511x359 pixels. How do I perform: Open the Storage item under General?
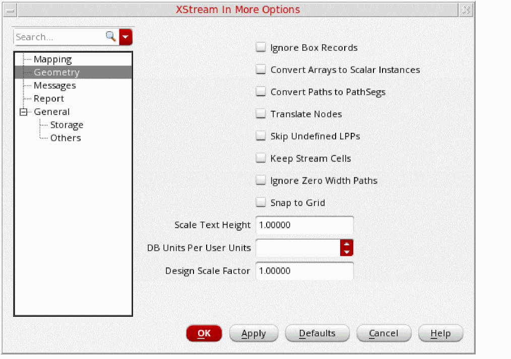(x=67, y=125)
